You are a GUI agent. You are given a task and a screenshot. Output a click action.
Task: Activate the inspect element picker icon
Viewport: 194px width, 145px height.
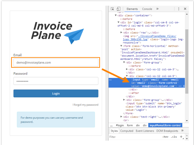(x=112, y=9)
